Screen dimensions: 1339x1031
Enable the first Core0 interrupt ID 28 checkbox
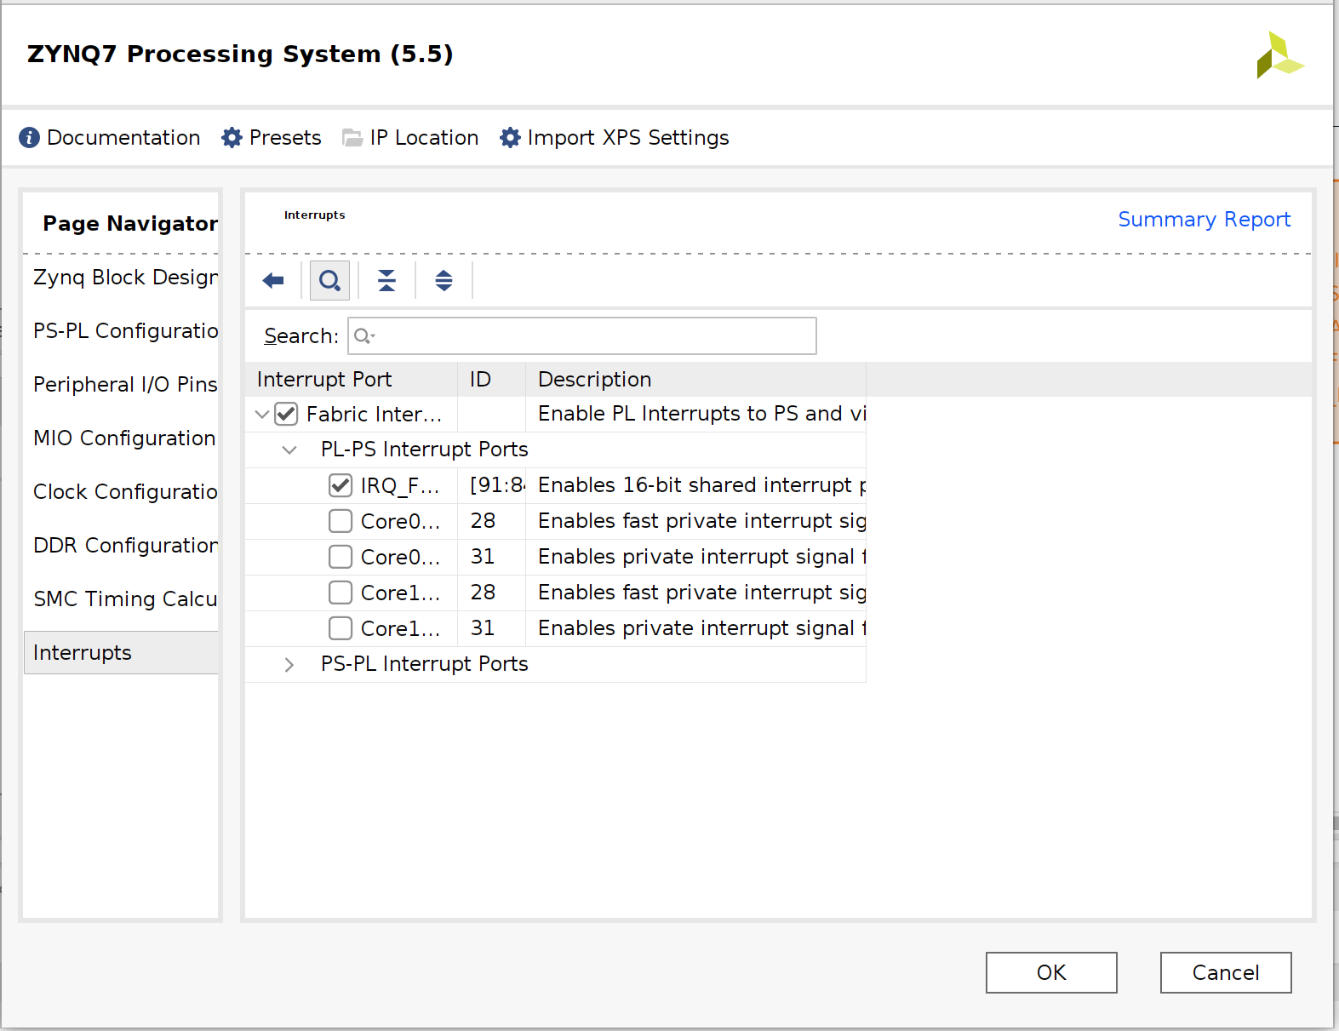(x=340, y=521)
